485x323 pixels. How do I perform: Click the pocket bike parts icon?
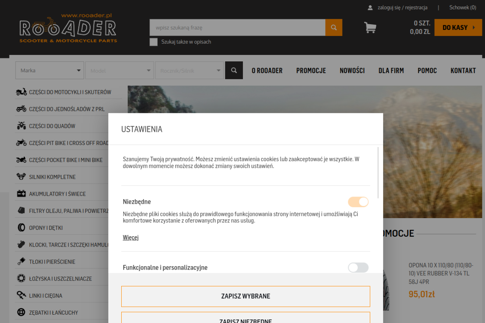[21, 160]
